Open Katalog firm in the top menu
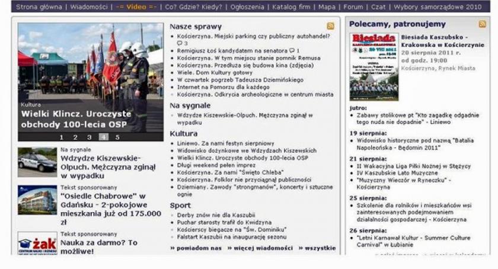 291,7
